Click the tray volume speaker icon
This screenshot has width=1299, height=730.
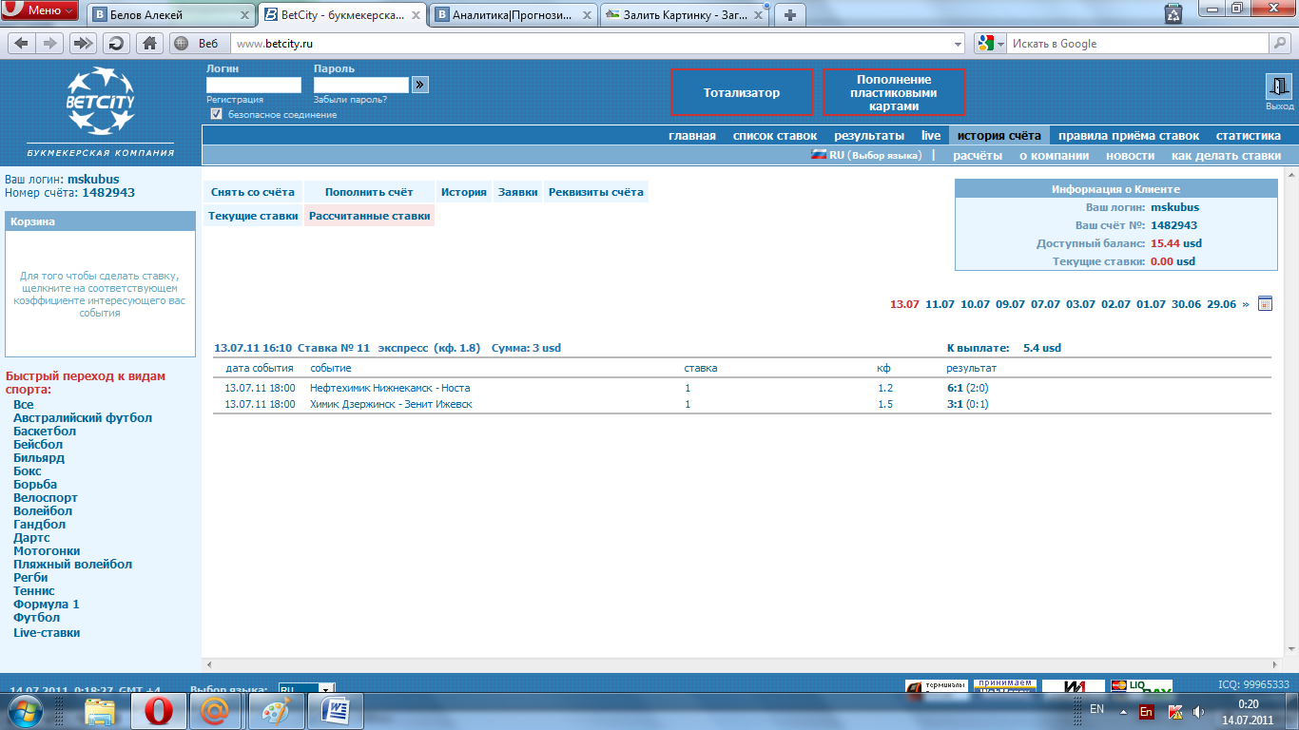click(1199, 711)
